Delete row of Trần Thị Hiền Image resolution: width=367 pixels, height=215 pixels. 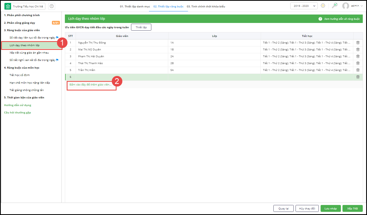pyautogui.click(x=358, y=70)
